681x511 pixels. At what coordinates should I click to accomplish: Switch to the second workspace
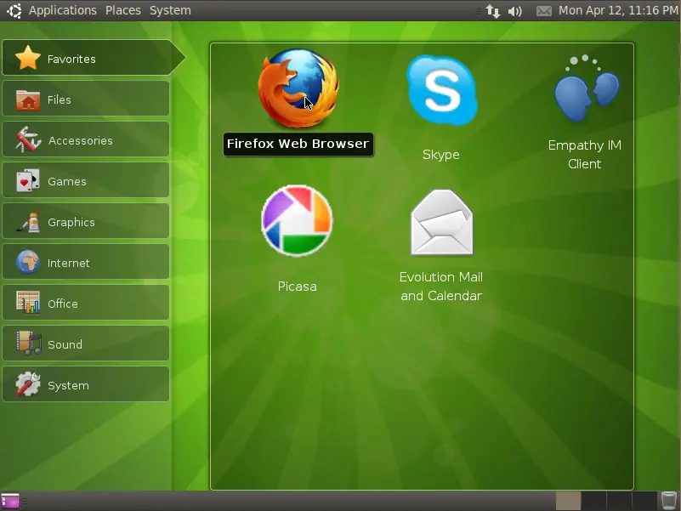[593, 501]
